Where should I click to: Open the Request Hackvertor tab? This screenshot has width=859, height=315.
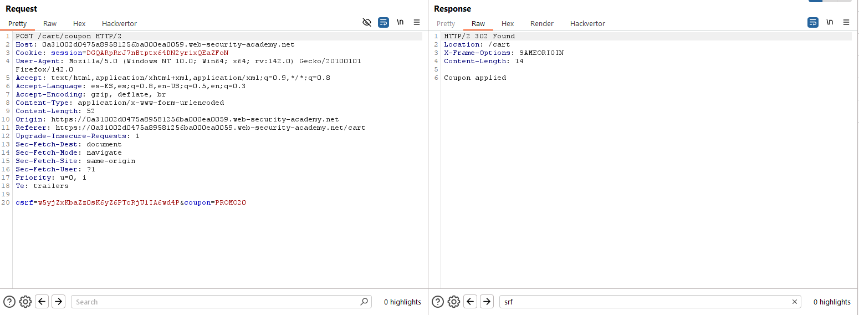[x=119, y=23]
